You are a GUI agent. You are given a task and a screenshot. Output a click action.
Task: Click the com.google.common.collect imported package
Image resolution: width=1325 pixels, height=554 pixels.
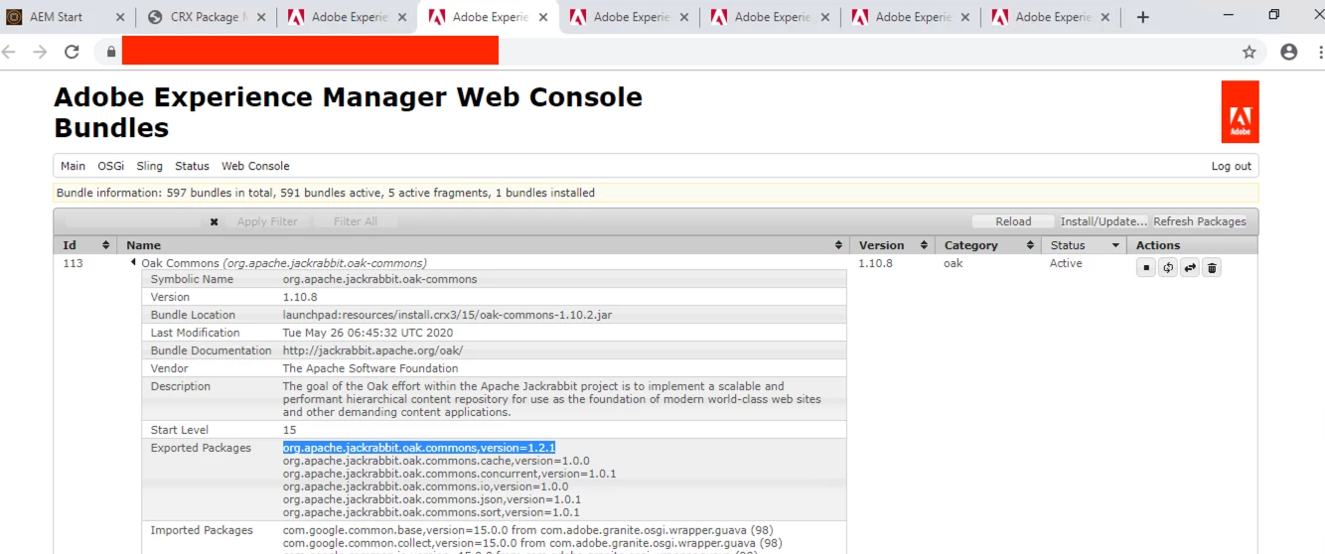[x=532, y=543]
